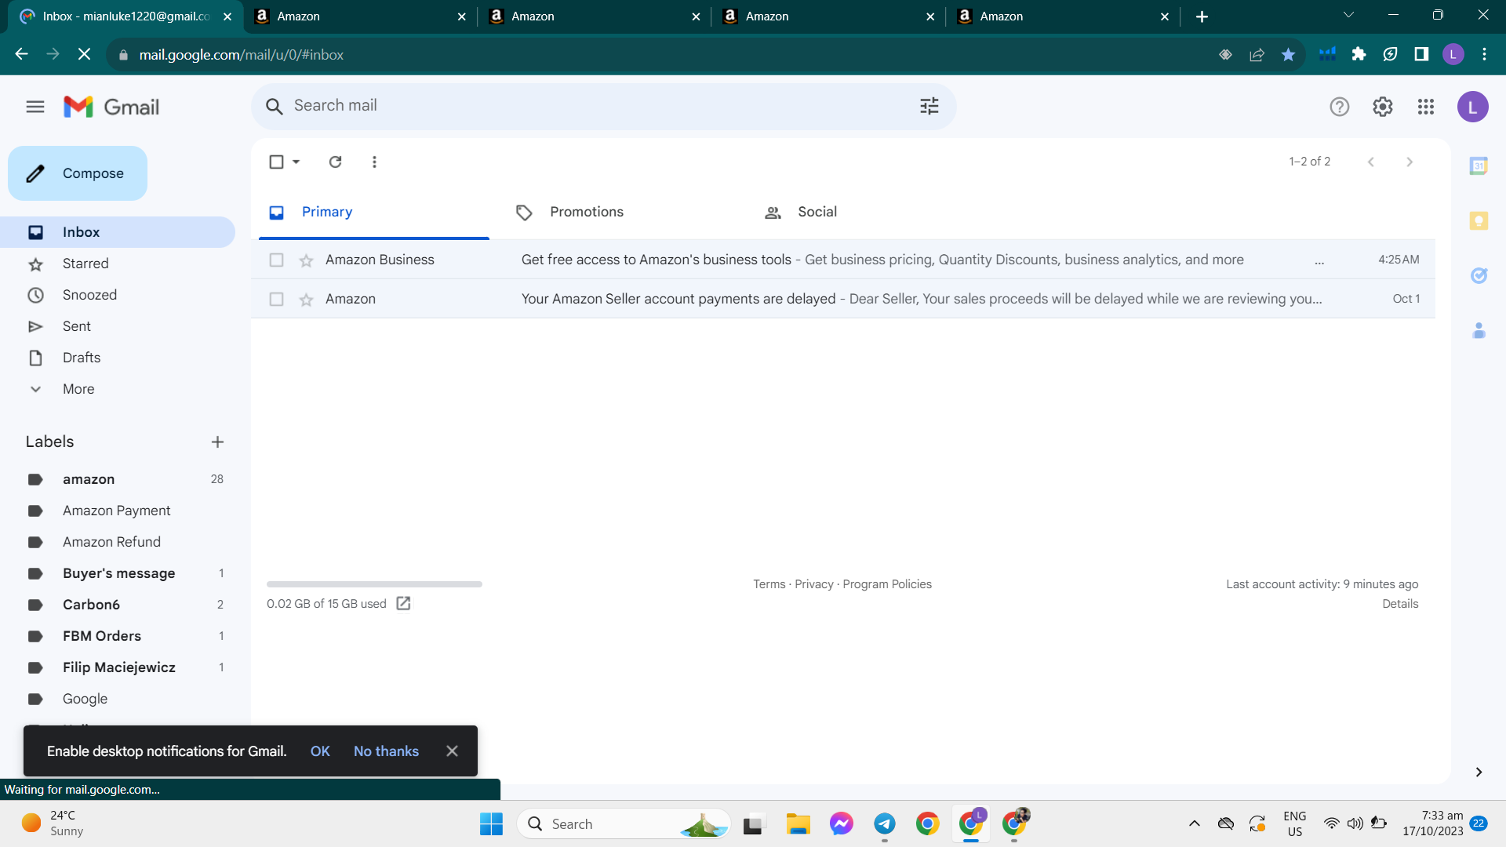
Task: Open Telegram from the taskbar
Action: click(x=885, y=823)
